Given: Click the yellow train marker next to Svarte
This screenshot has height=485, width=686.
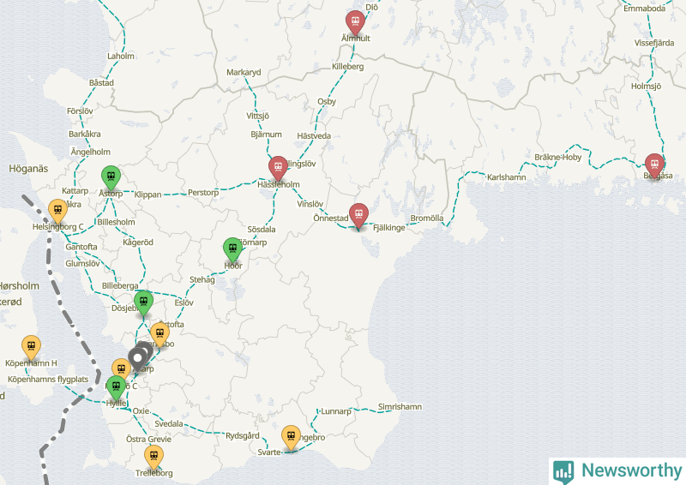Looking at the screenshot, I should coord(291,437).
